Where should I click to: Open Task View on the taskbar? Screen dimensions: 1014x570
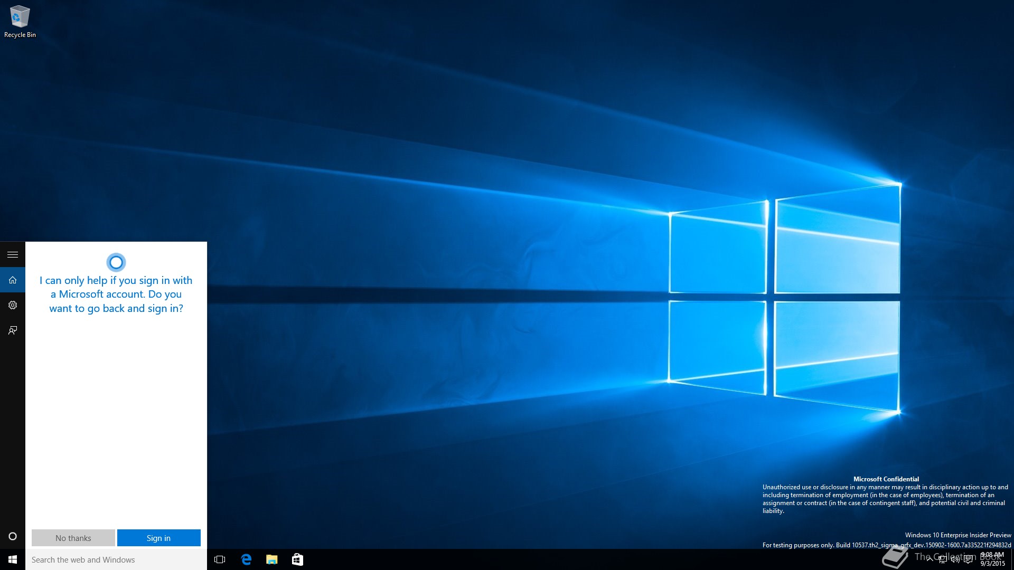[x=220, y=559]
